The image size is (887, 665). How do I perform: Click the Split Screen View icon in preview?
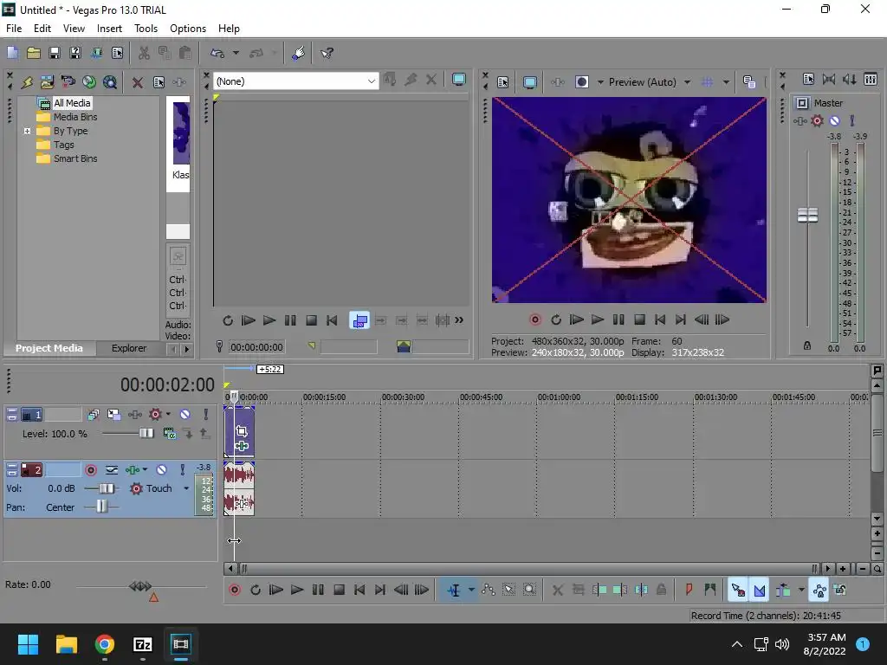pyautogui.click(x=581, y=82)
